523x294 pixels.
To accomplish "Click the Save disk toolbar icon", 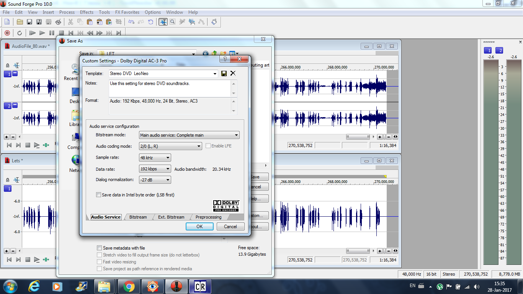I will [29, 22].
